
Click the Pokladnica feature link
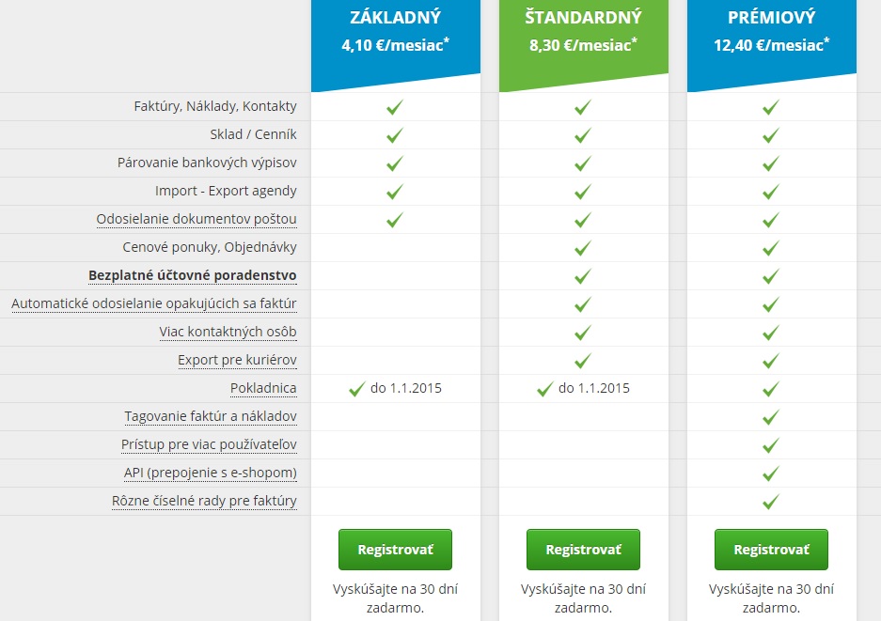pyautogui.click(x=263, y=388)
